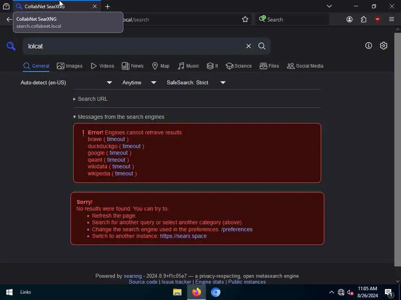The image size is (401, 300).
Task: Open Firefox View icon
Action: [x=6, y=7]
